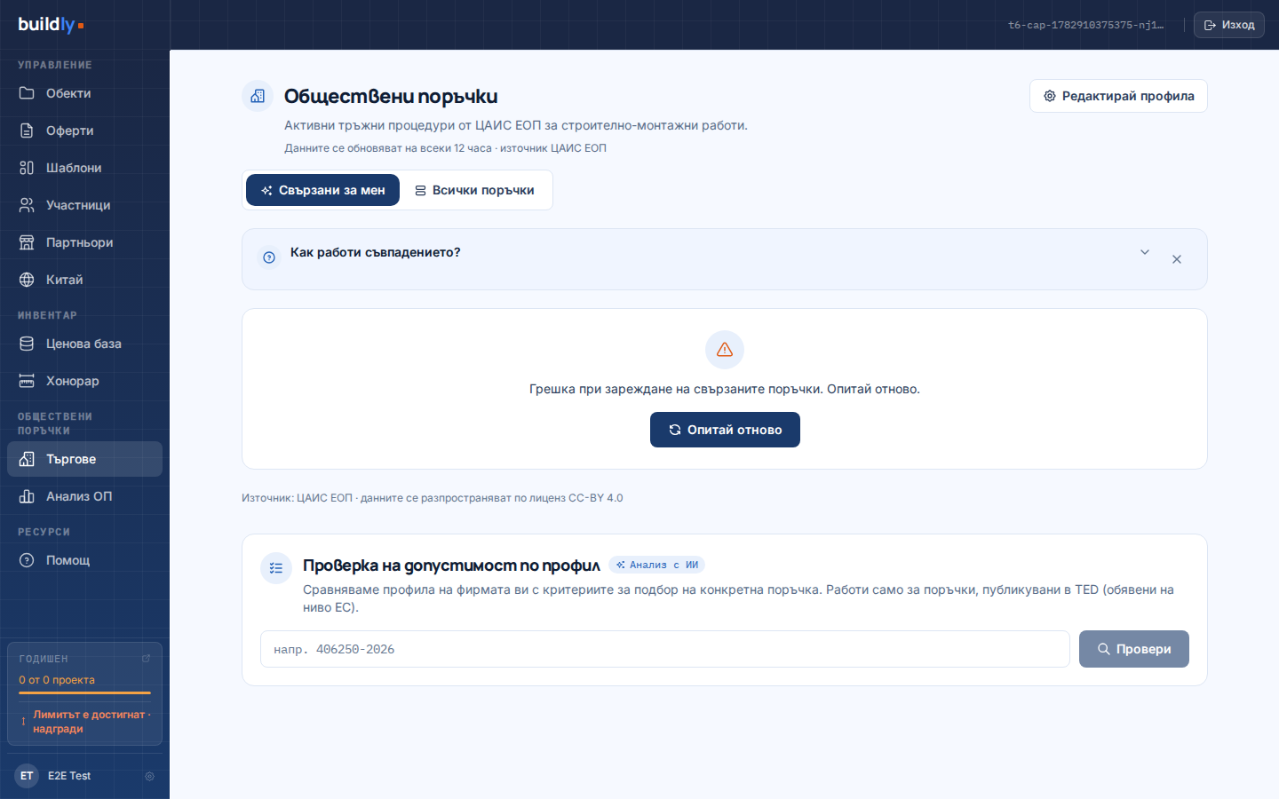The width and height of the screenshot is (1279, 799).
Task: Click the warning triangle icon
Action: coord(725,350)
